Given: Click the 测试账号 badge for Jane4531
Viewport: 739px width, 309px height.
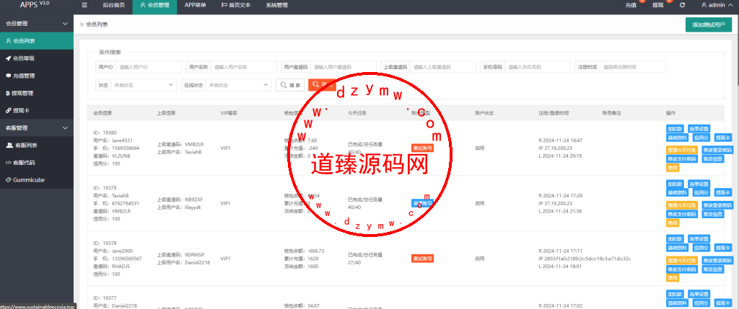Looking at the screenshot, I should 422,148.
